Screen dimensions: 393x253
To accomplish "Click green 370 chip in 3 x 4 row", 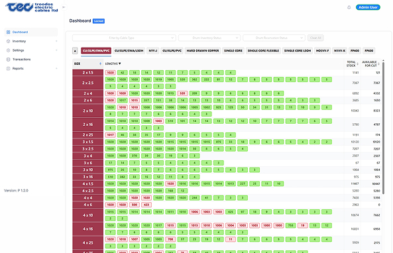I will (x=135, y=156).
